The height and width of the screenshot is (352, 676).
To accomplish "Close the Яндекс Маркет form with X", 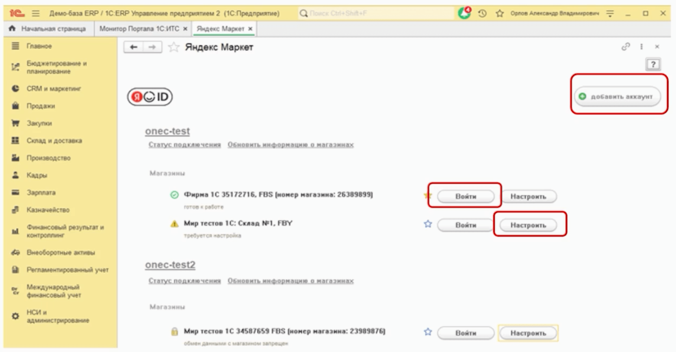I will tap(657, 47).
